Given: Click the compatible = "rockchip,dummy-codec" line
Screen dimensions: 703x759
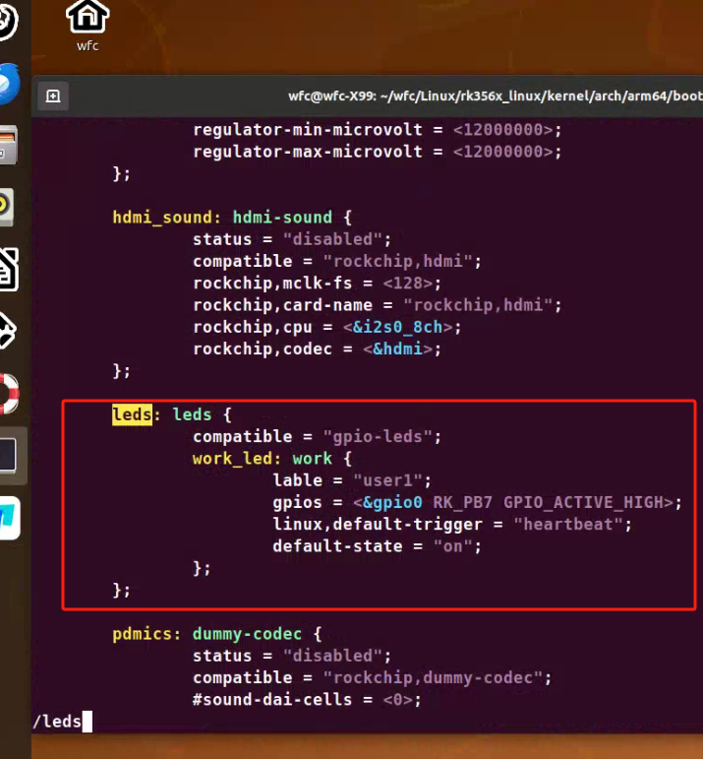Looking at the screenshot, I should 373,677.
